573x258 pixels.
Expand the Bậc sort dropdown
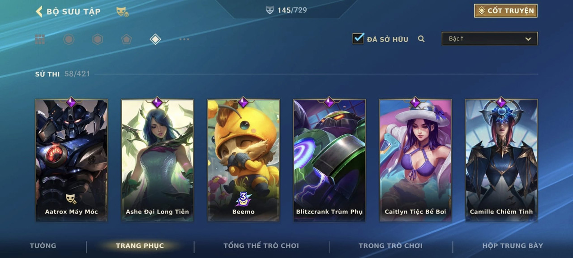click(x=490, y=39)
